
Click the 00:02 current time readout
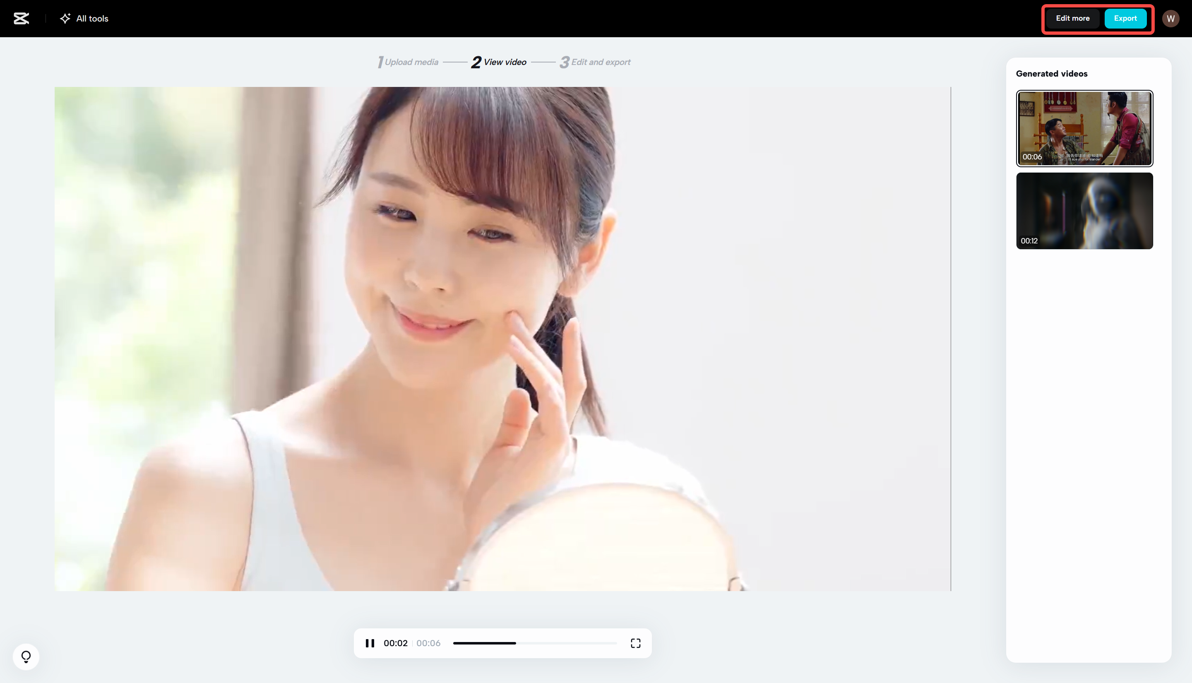[395, 643]
